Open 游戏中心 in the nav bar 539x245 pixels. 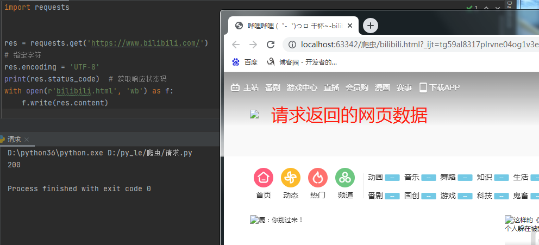[302, 87]
